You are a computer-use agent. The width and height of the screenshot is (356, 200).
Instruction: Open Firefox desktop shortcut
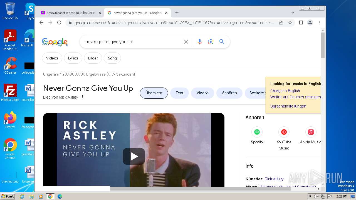[10, 120]
